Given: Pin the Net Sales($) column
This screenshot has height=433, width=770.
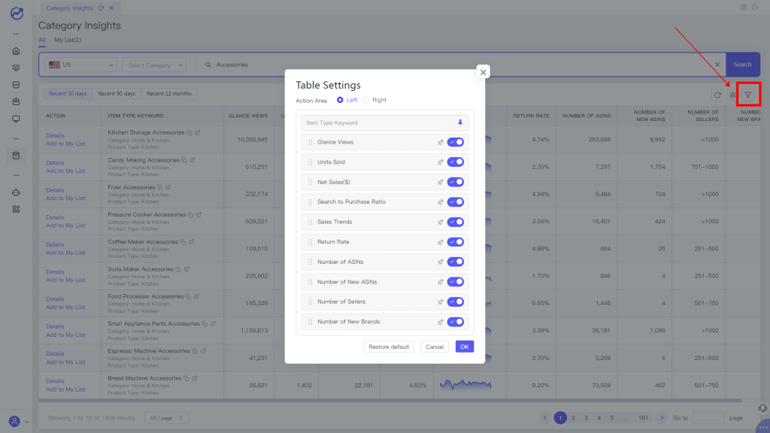Looking at the screenshot, I should tap(440, 182).
